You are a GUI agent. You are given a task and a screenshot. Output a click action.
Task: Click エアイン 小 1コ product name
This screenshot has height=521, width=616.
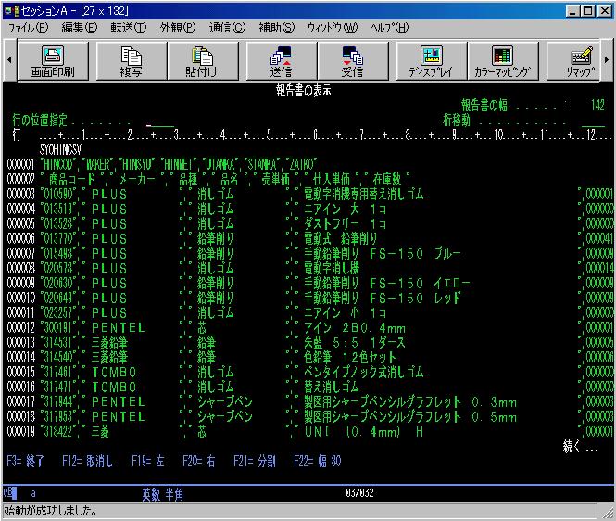tap(345, 313)
